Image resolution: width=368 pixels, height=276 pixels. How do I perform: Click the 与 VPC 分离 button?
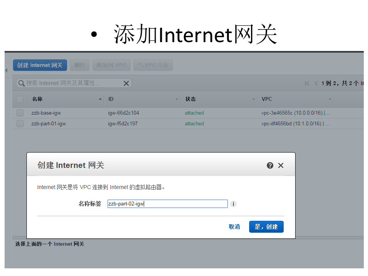(x=153, y=65)
